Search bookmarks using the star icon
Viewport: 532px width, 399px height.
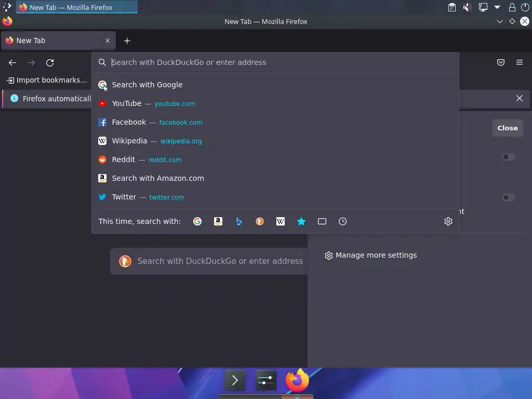pos(301,221)
